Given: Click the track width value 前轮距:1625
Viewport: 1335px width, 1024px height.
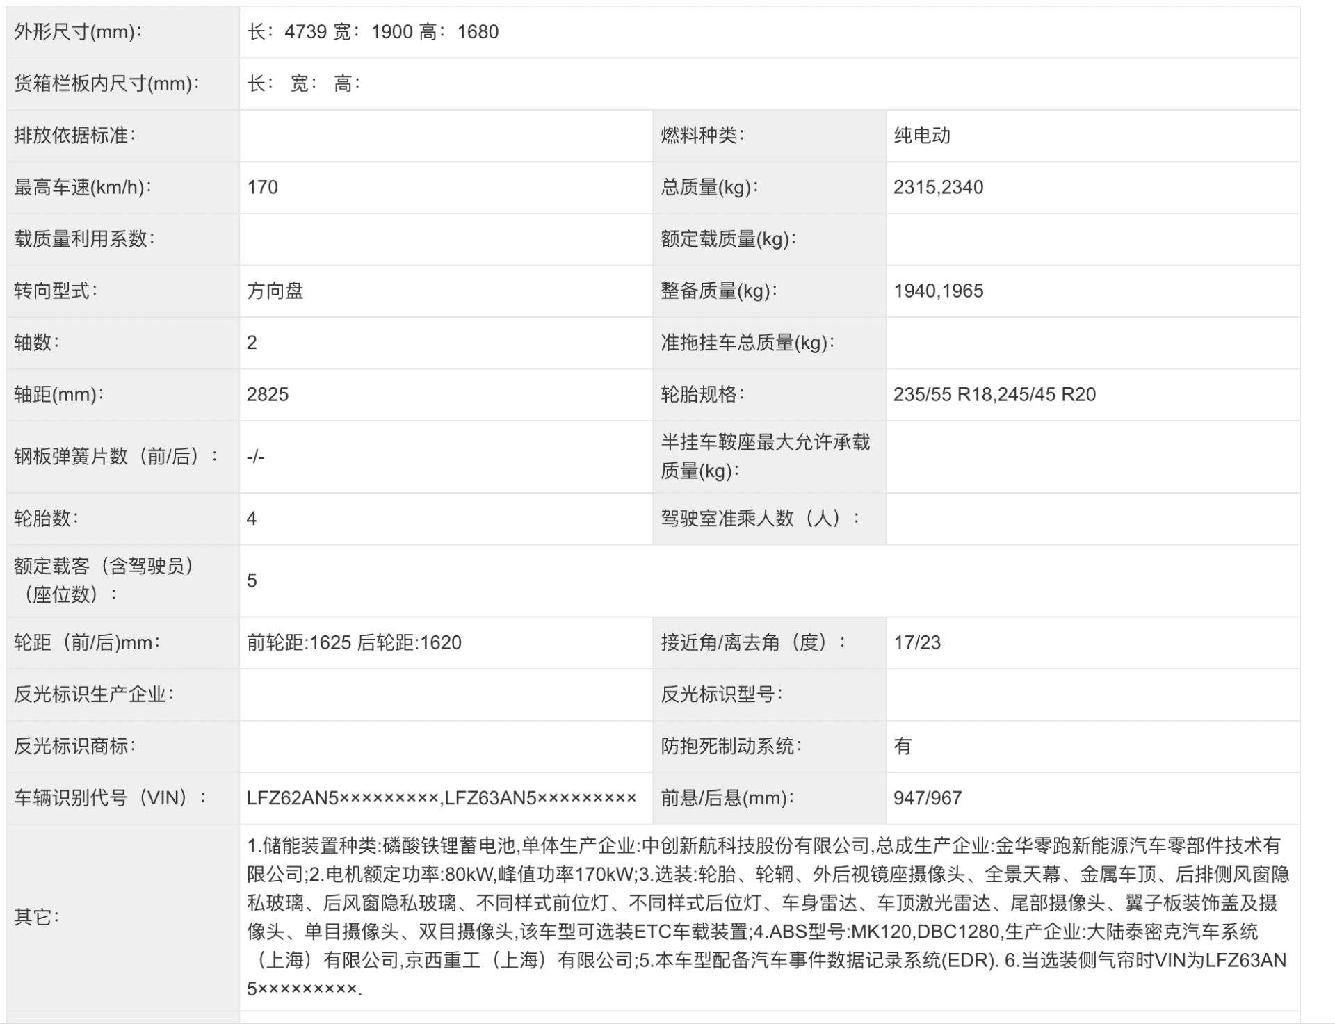Looking at the screenshot, I should click(299, 642).
